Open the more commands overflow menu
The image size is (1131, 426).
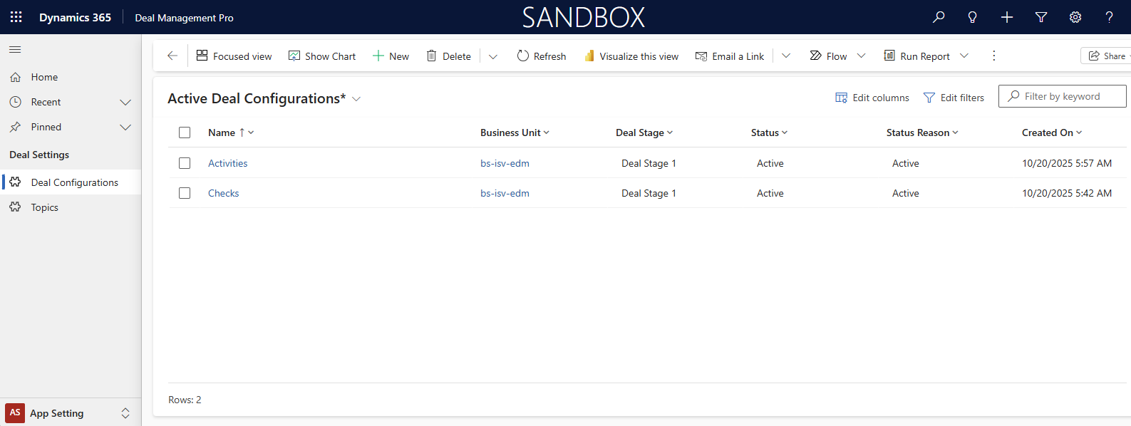coord(993,56)
